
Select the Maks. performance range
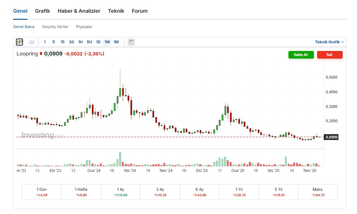[x=318, y=192]
